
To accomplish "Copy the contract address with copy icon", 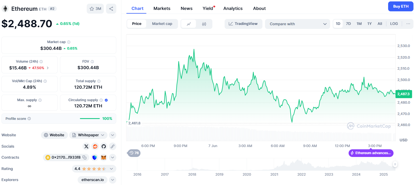I will (84, 158).
